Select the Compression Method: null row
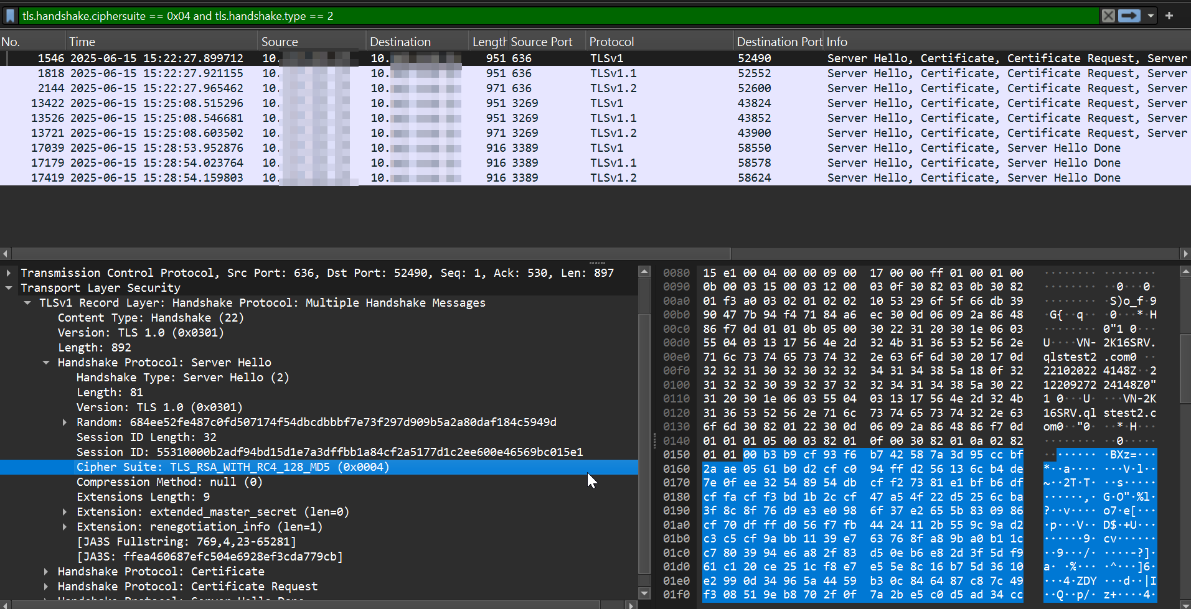The height and width of the screenshot is (609, 1191). [x=168, y=481]
